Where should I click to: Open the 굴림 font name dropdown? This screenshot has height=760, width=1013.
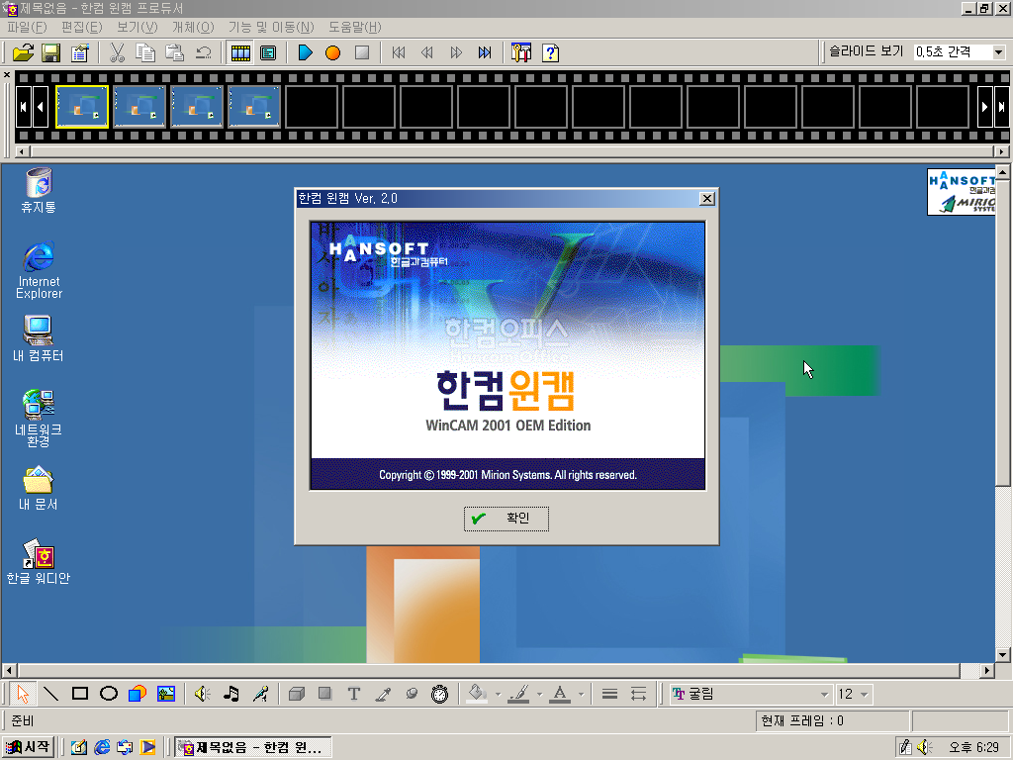coord(824,695)
